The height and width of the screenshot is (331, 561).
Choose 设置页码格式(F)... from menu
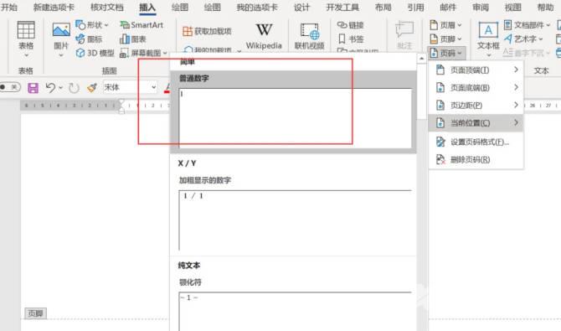tap(476, 142)
